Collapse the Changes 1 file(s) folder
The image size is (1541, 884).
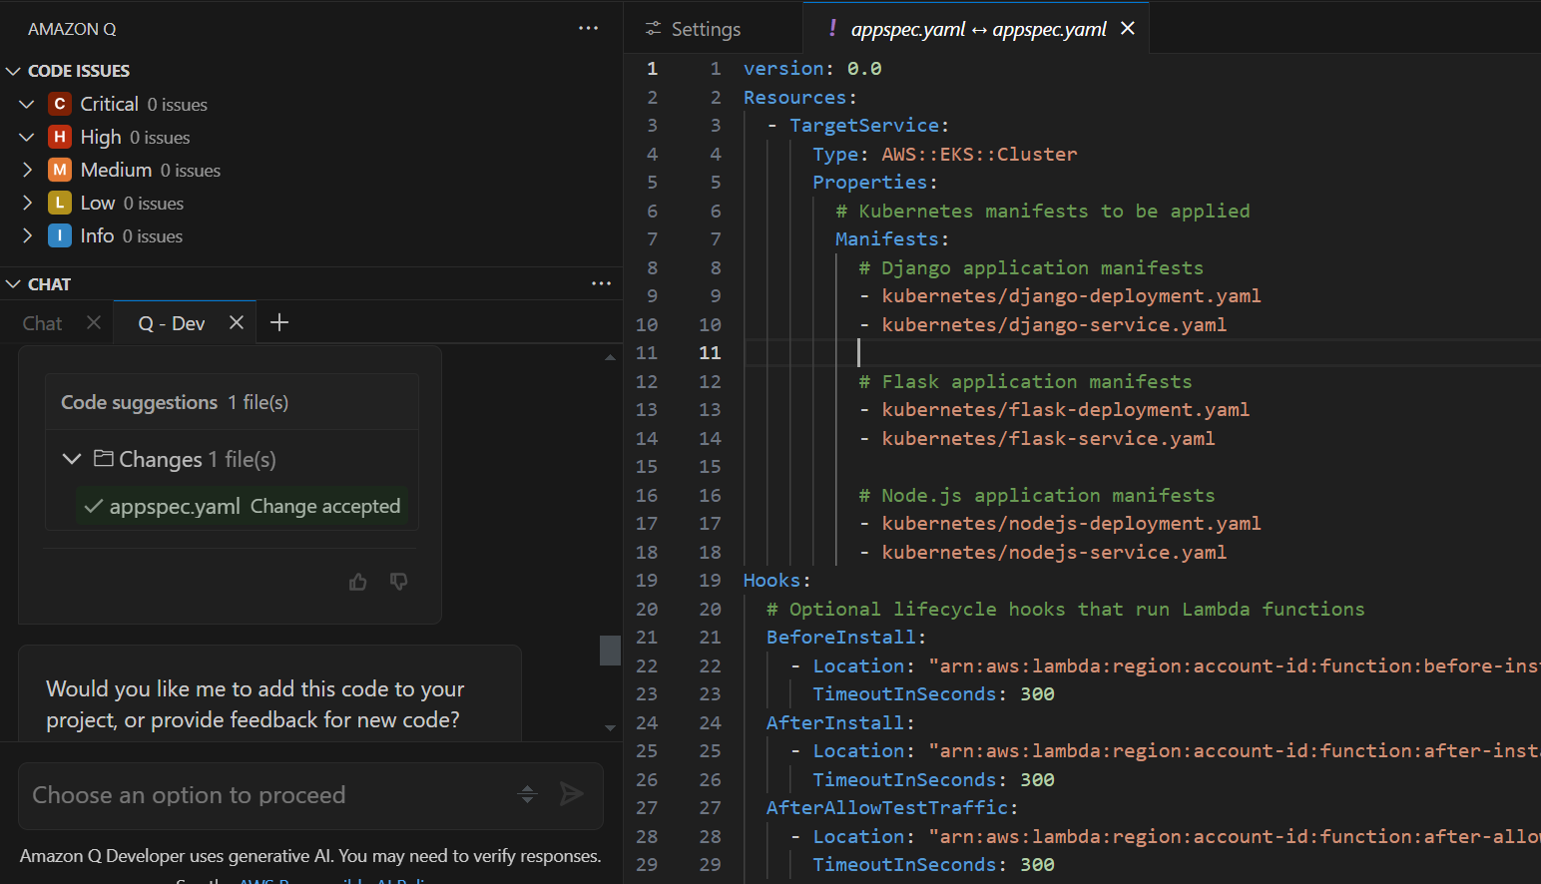click(72, 459)
